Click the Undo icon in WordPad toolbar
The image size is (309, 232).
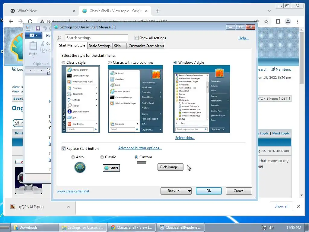45,28
